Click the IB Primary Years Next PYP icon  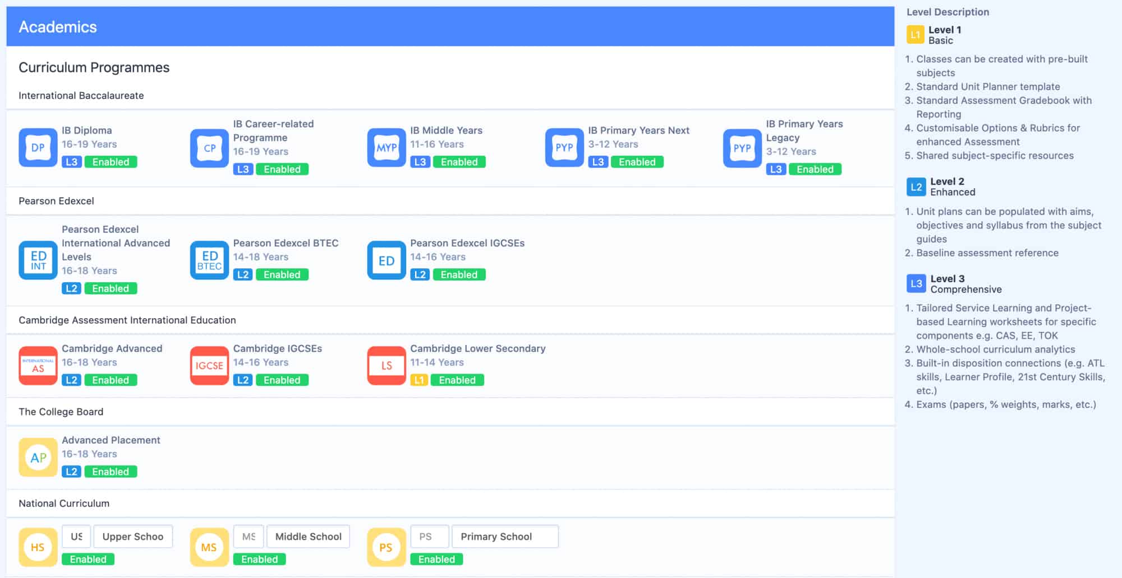point(564,148)
